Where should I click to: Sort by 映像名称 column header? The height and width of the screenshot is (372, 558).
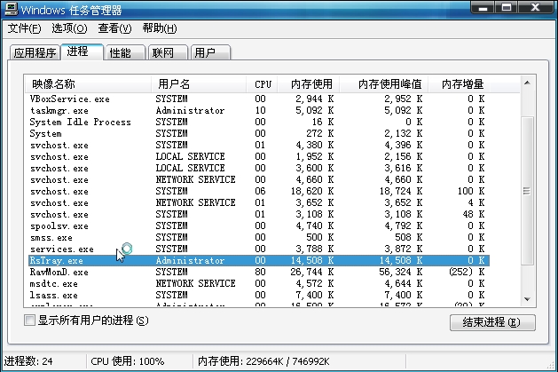pyautogui.click(x=88, y=84)
